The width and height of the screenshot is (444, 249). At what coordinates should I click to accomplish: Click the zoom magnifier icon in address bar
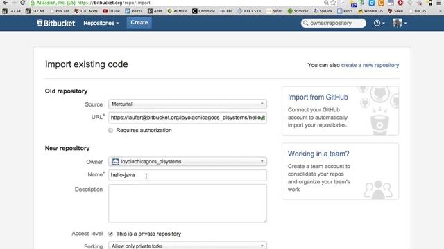[x=326, y=3]
